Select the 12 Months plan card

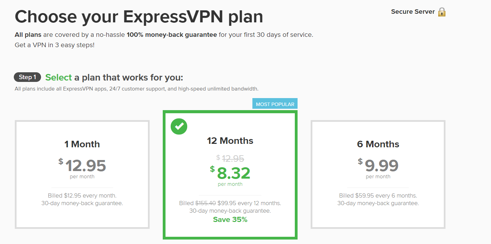click(230, 174)
